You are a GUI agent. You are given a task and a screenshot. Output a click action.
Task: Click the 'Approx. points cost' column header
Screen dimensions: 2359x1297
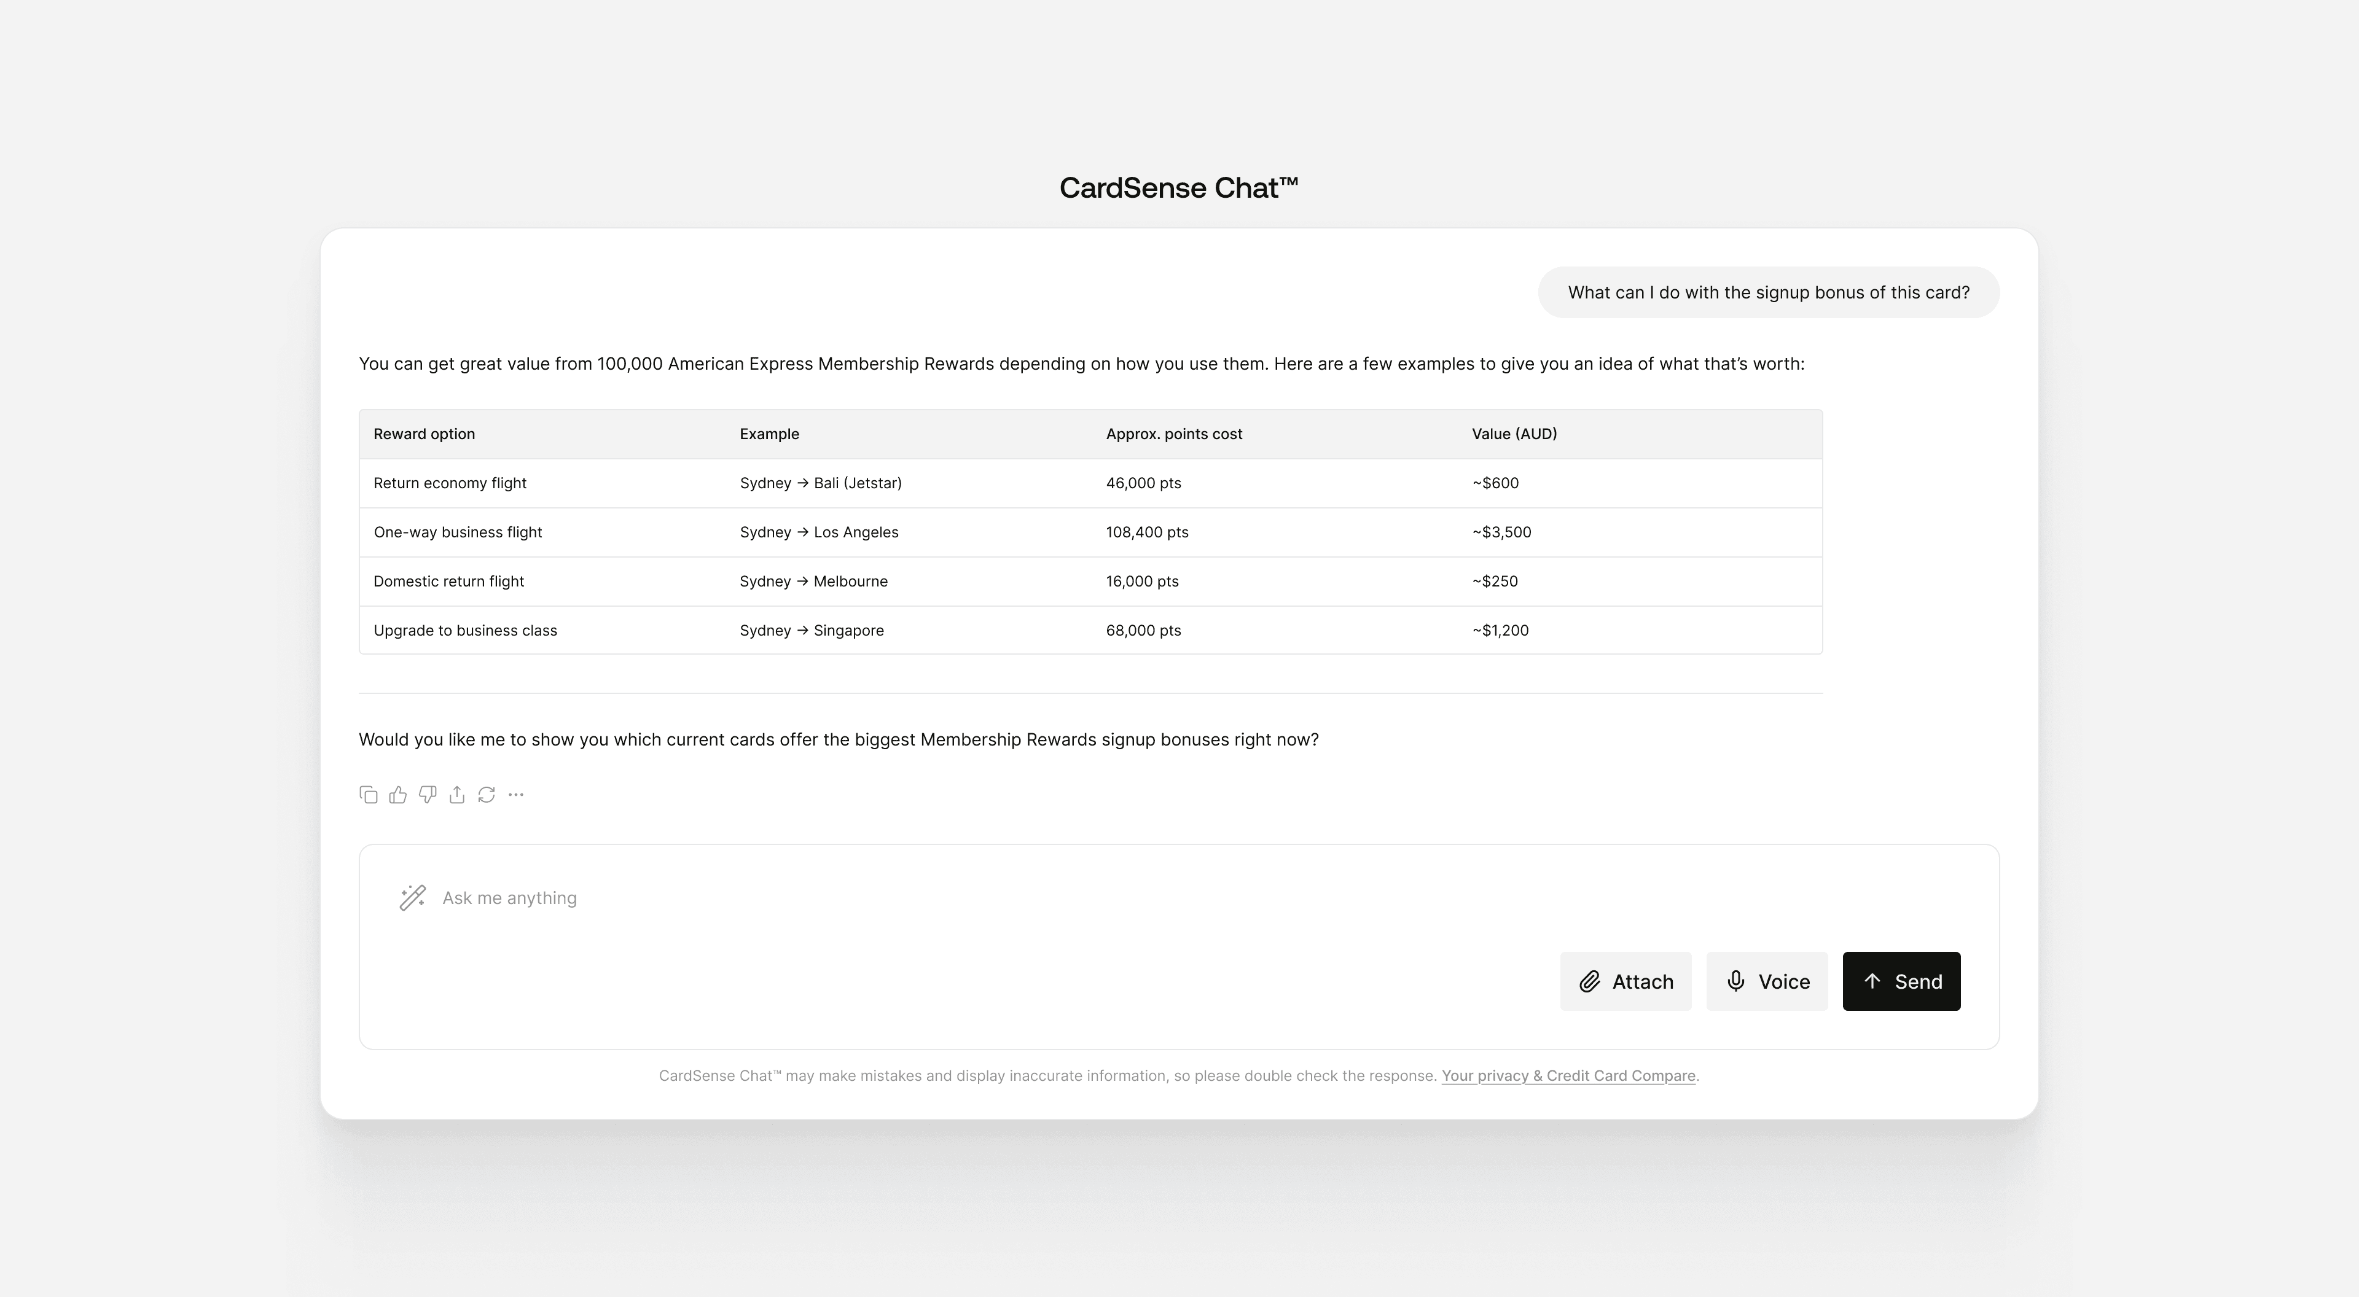(x=1173, y=434)
